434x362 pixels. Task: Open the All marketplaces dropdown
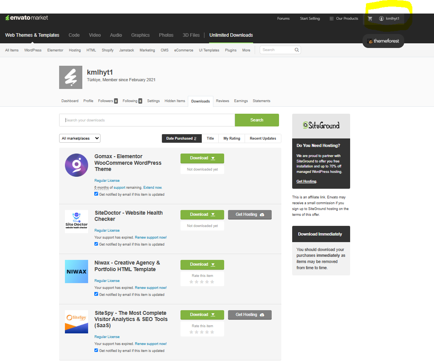(x=80, y=138)
